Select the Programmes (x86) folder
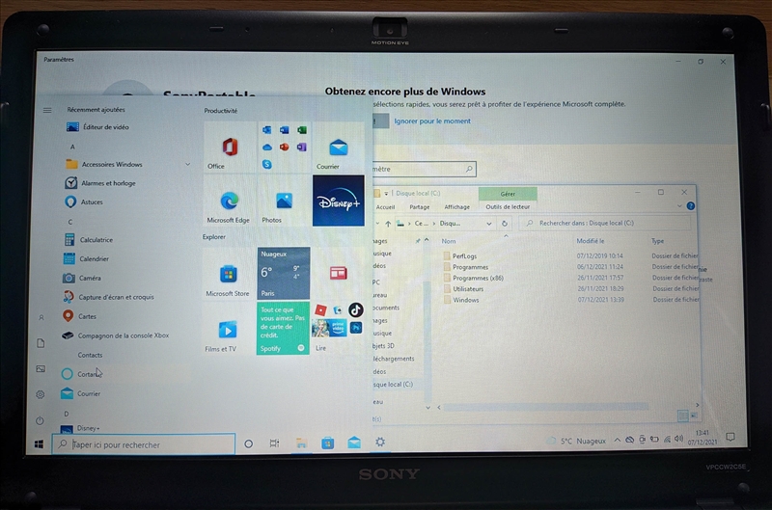Screen dimensions: 772x510 (x=474, y=278)
